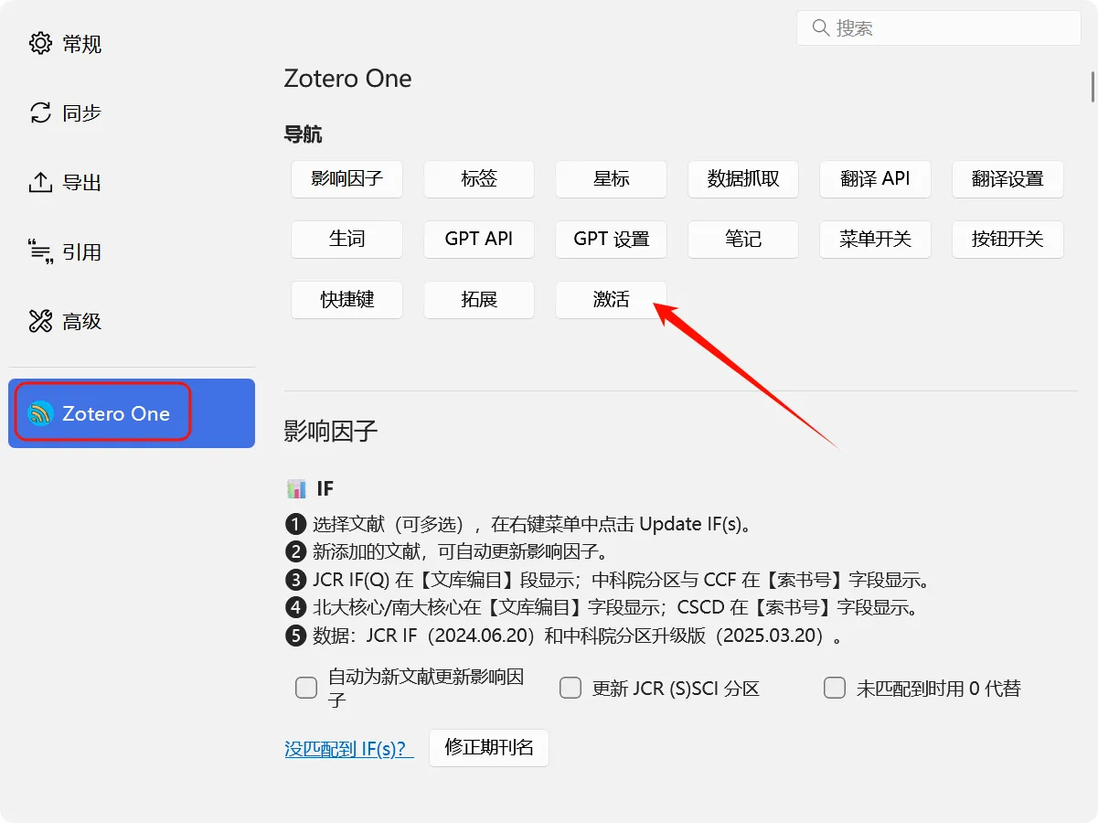This screenshot has width=1098, height=823.
Task: Click the GPT API button
Action: click(x=479, y=239)
